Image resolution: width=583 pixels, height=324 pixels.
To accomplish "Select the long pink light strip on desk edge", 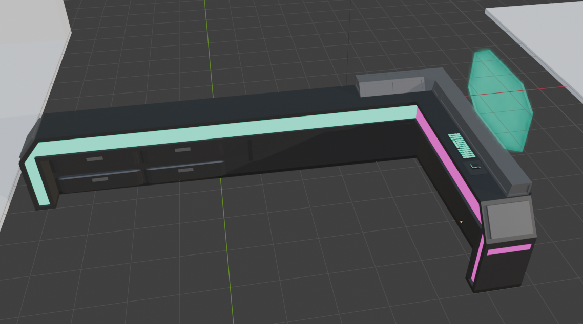I will [x=448, y=165].
